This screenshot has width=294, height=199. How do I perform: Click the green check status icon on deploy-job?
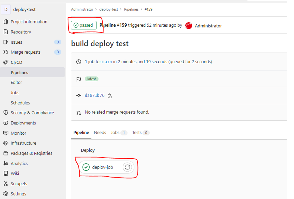tap(86, 167)
